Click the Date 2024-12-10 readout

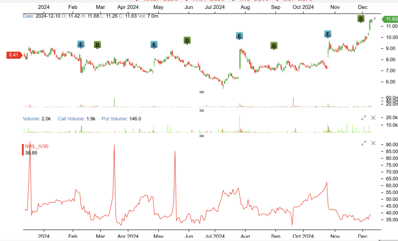(x=42, y=16)
